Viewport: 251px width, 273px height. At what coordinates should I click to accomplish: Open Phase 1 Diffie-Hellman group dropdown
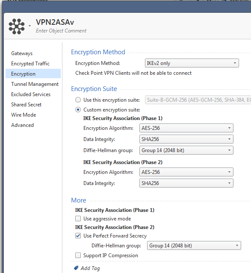click(186, 150)
